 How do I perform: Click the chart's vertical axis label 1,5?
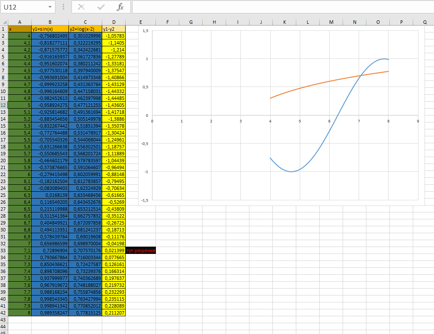145,31
